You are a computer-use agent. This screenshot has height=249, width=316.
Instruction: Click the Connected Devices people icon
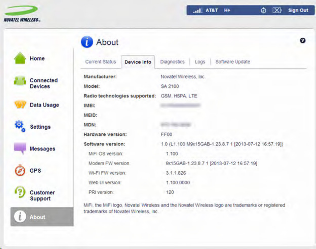pyautogui.click(x=20, y=81)
